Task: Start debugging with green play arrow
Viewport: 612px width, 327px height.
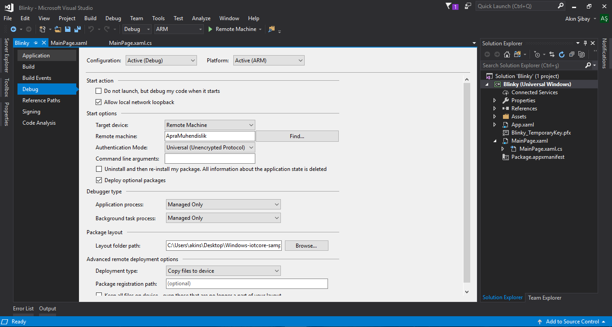Action: pos(210,29)
